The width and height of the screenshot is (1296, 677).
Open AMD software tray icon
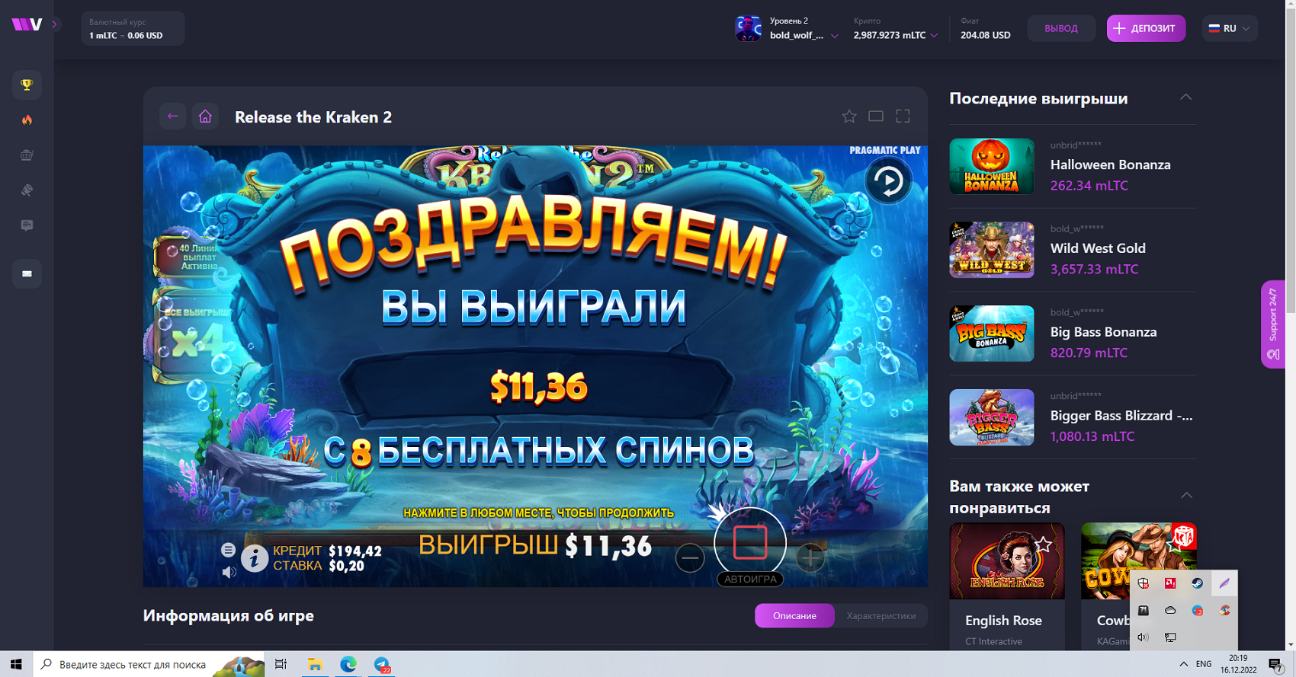[1170, 583]
